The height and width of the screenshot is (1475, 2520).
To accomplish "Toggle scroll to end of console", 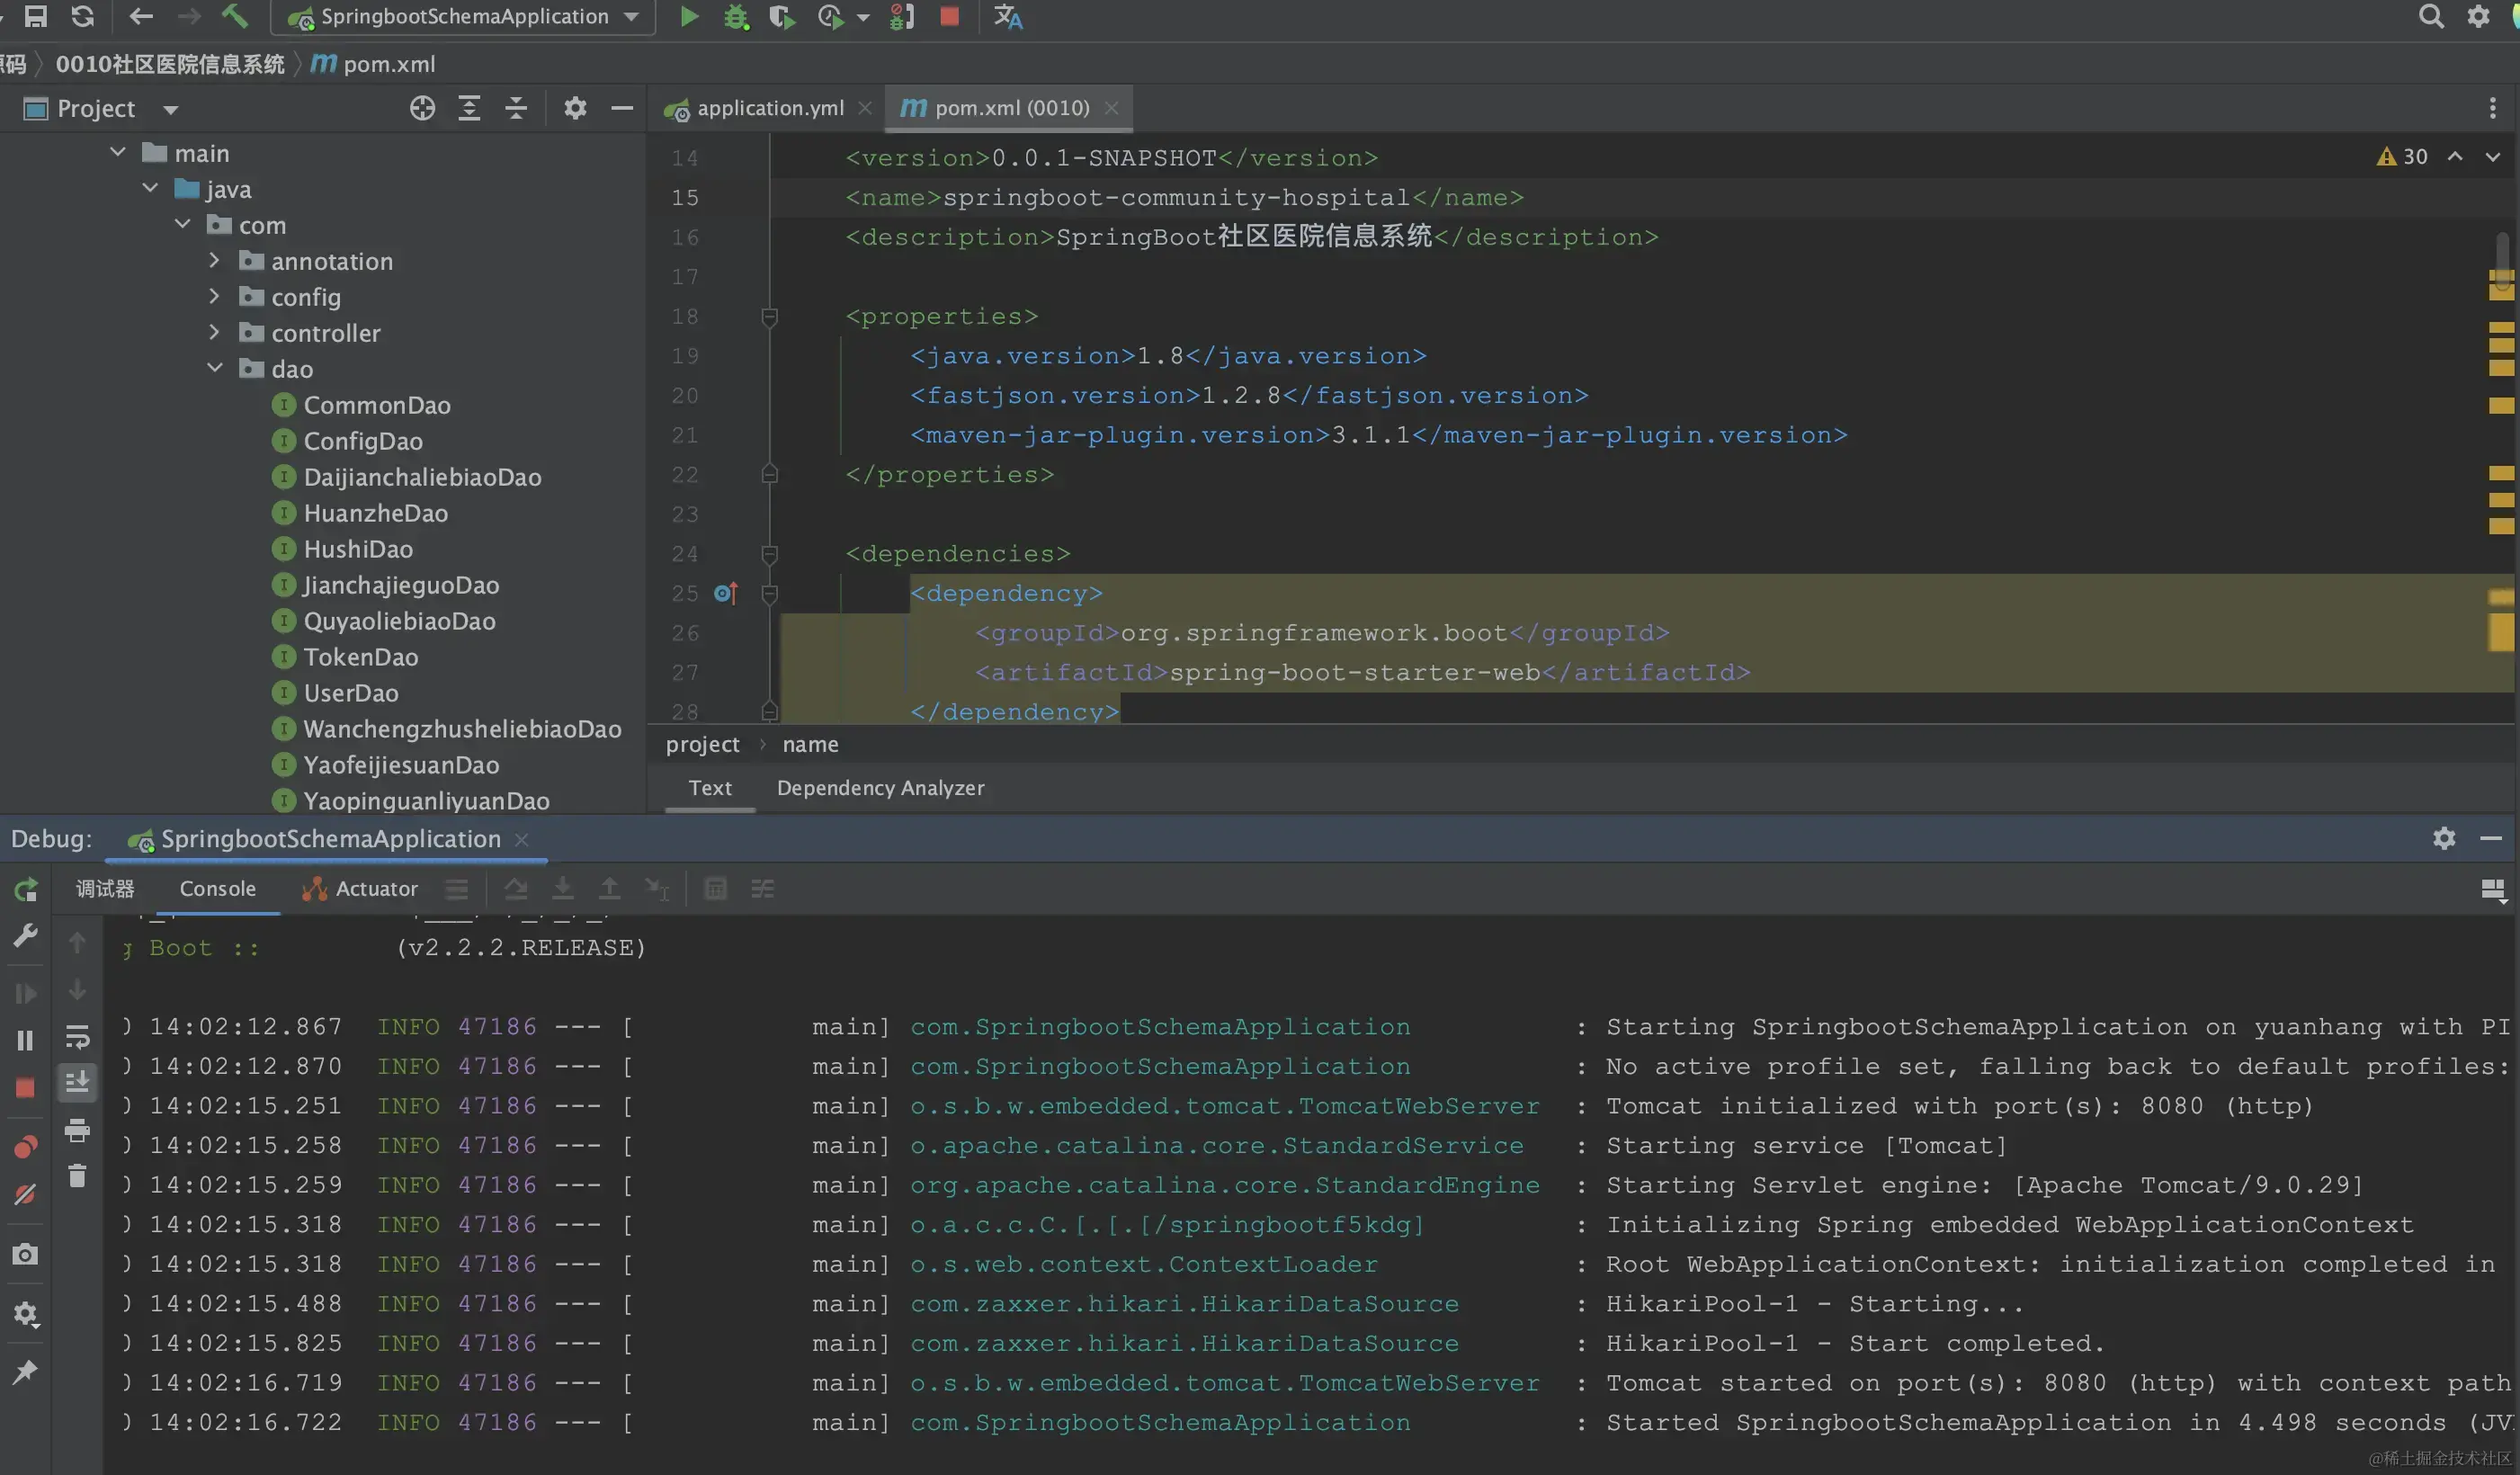I will point(77,1082).
